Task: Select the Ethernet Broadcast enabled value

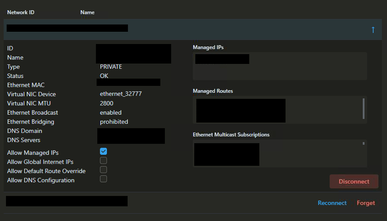Action: [x=110, y=112]
